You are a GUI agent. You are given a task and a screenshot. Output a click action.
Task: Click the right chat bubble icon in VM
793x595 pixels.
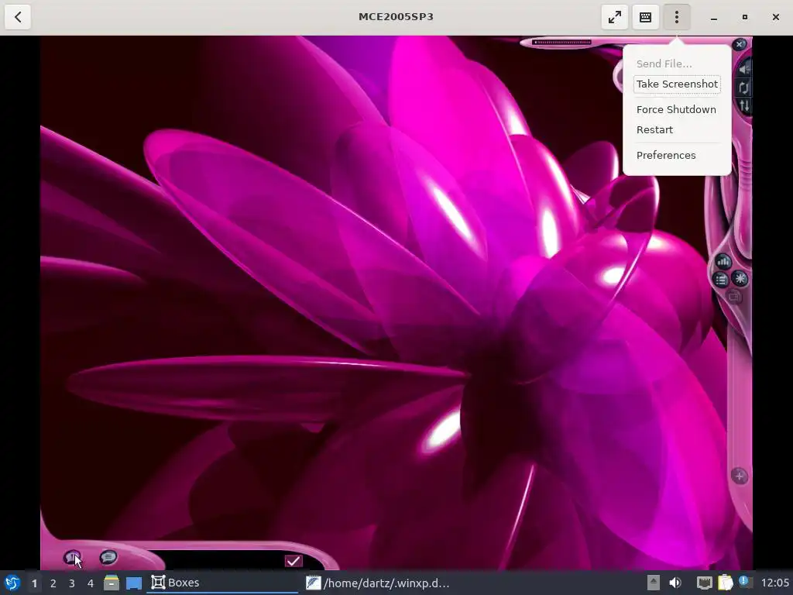pos(108,558)
